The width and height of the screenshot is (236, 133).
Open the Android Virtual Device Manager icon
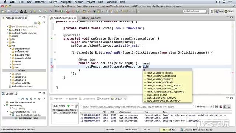35,11
